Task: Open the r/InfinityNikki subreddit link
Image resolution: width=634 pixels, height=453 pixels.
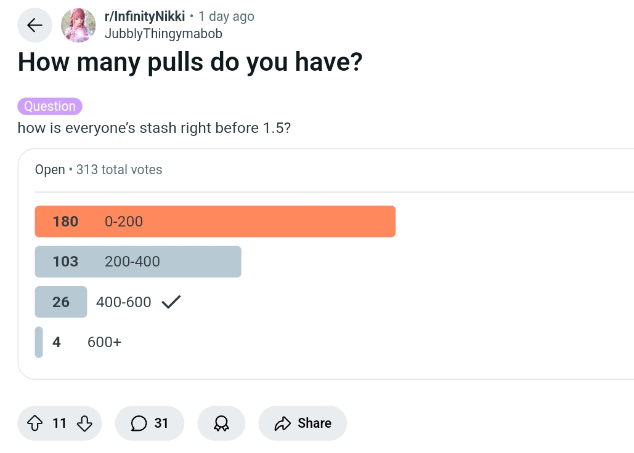Action: coord(145,16)
